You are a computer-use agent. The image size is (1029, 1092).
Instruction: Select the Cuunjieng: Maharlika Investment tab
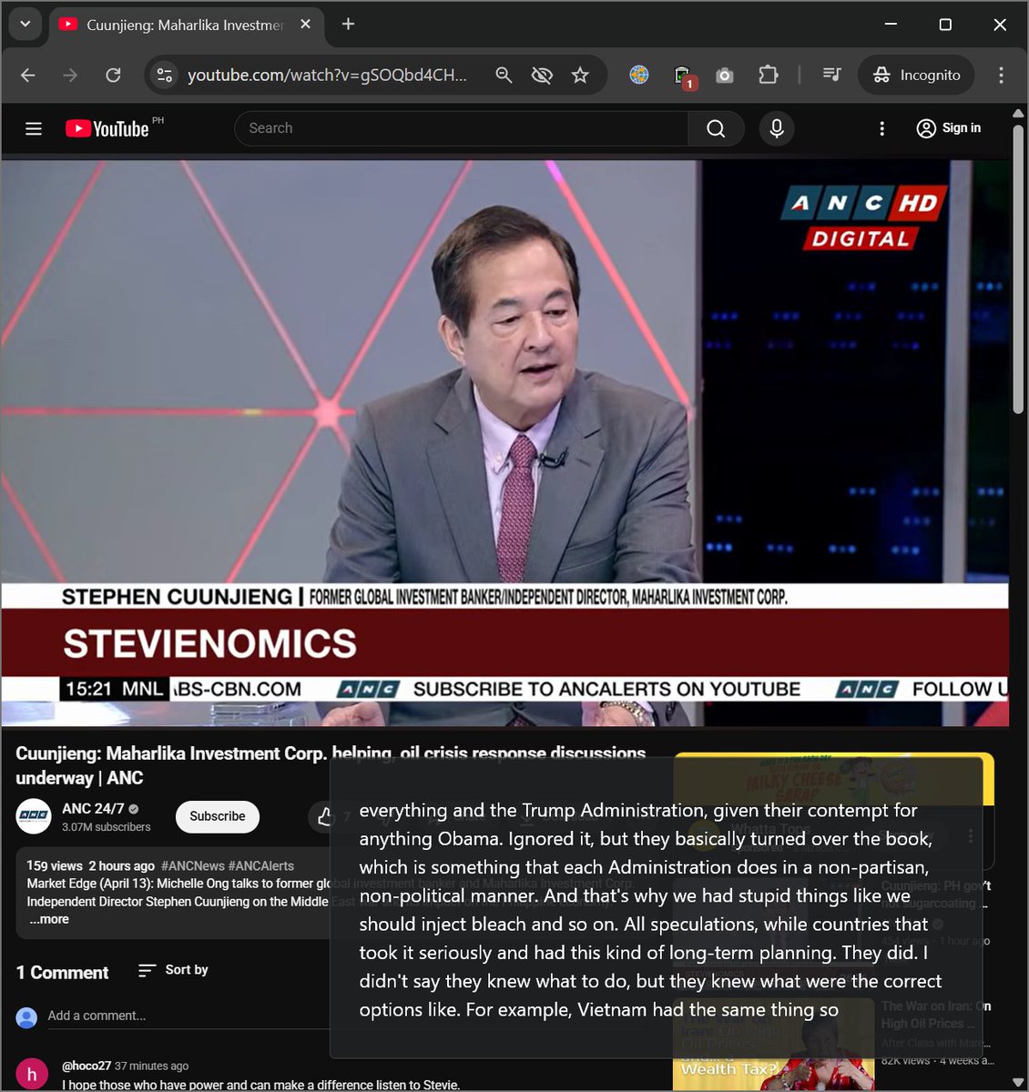tap(185, 25)
